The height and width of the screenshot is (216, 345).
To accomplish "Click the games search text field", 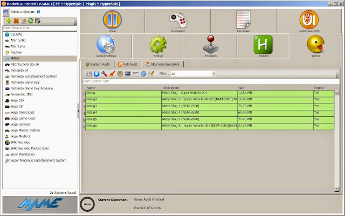I will 211,81.
